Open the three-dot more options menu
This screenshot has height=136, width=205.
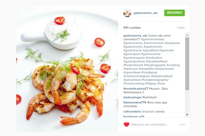click(x=182, y=125)
